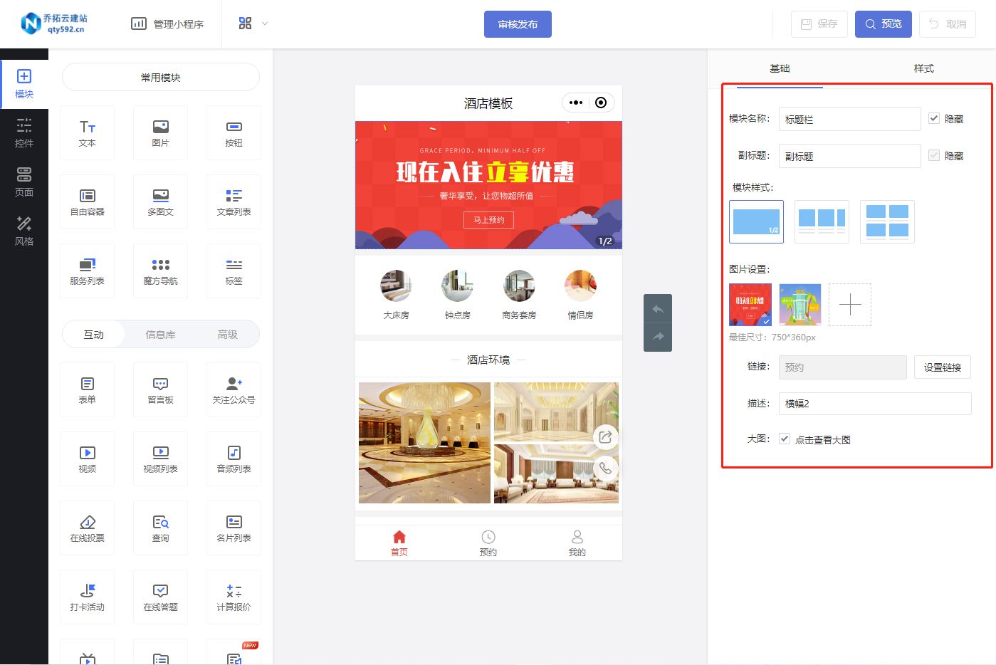996x665 pixels.
Task: Open the 控件 panel from sidebar
Action: click(x=24, y=132)
